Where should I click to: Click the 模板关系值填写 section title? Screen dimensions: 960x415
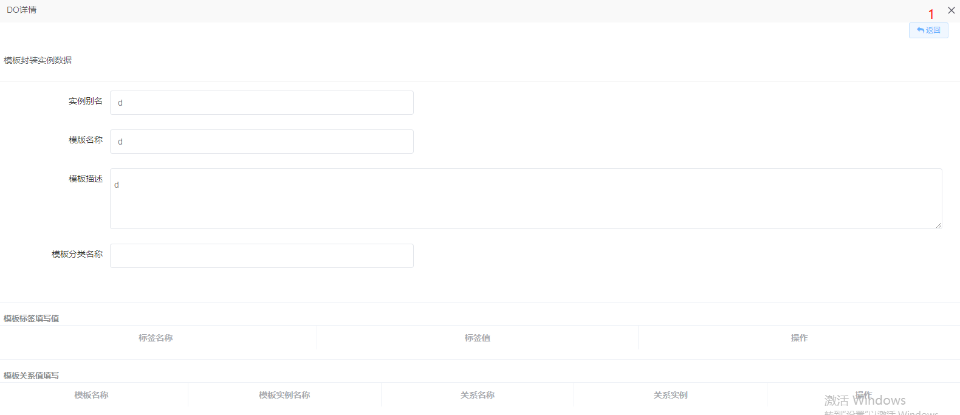pos(32,376)
